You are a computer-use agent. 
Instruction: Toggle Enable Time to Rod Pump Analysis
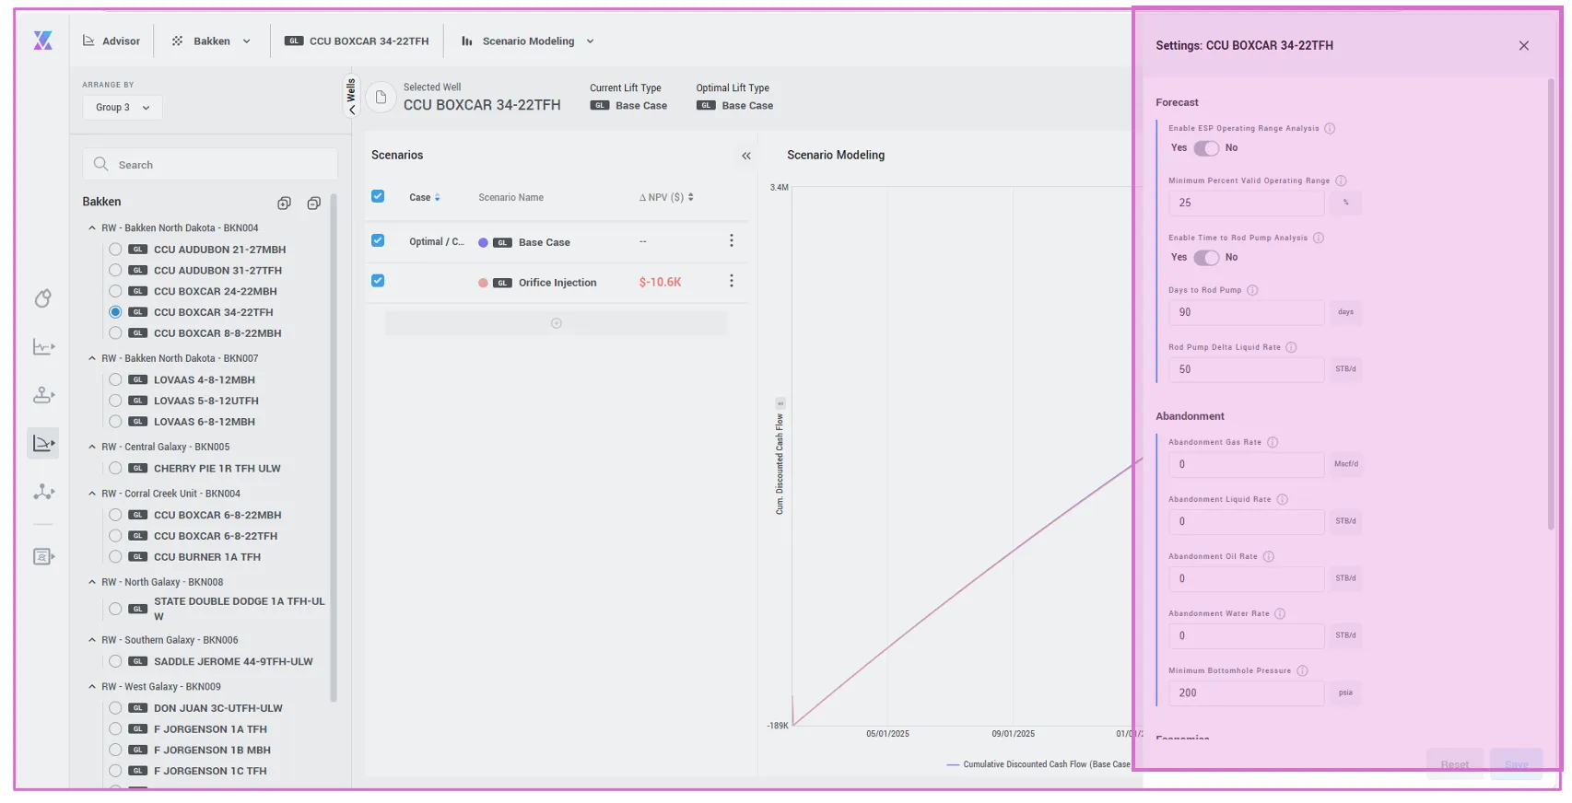click(1206, 258)
